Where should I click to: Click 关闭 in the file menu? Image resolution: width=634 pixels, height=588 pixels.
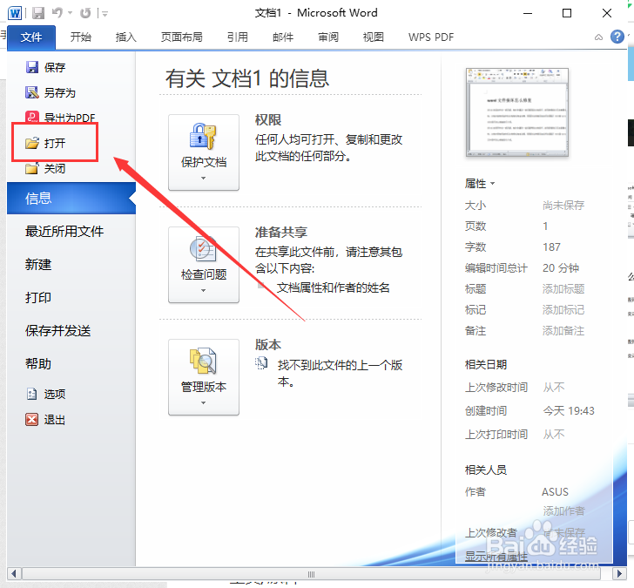[x=55, y=168]
